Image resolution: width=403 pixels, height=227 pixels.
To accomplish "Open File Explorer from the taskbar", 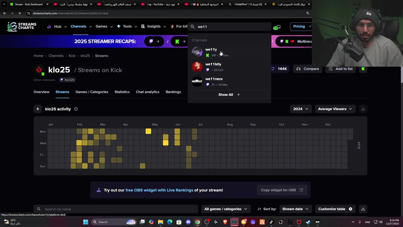I will [x=161, y=222].
